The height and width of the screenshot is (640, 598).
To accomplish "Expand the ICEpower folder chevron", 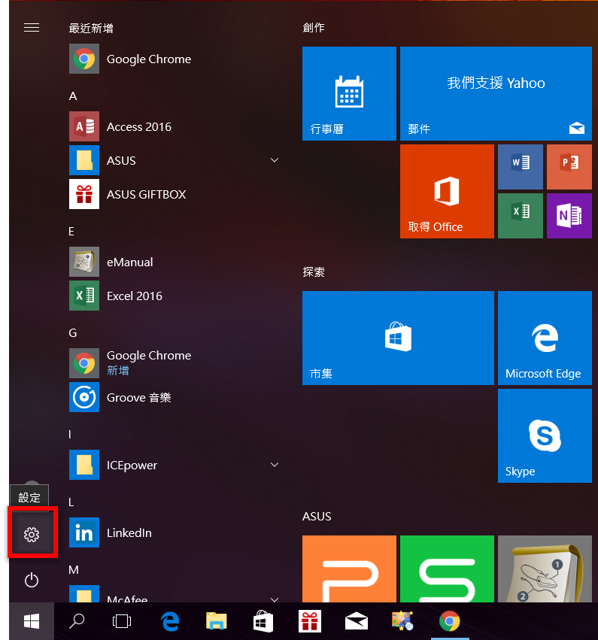I will point(275,465).
